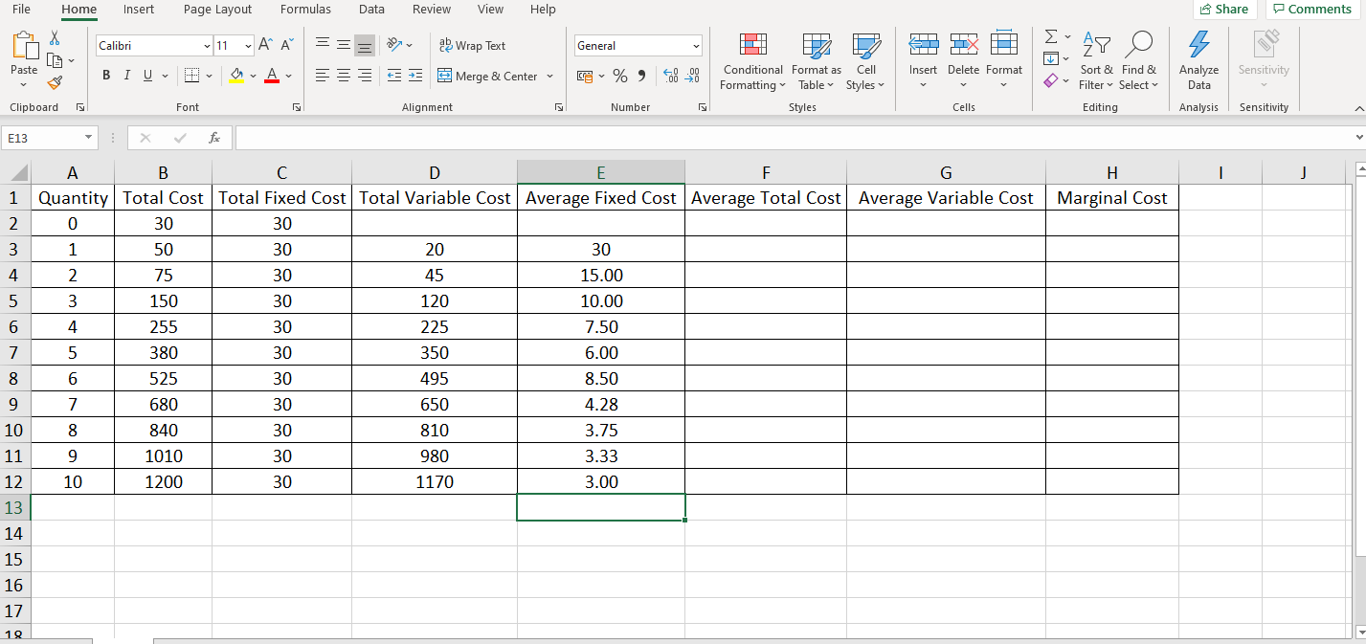
Task: Open the Wrap Text icon
Action: [474, 45]
